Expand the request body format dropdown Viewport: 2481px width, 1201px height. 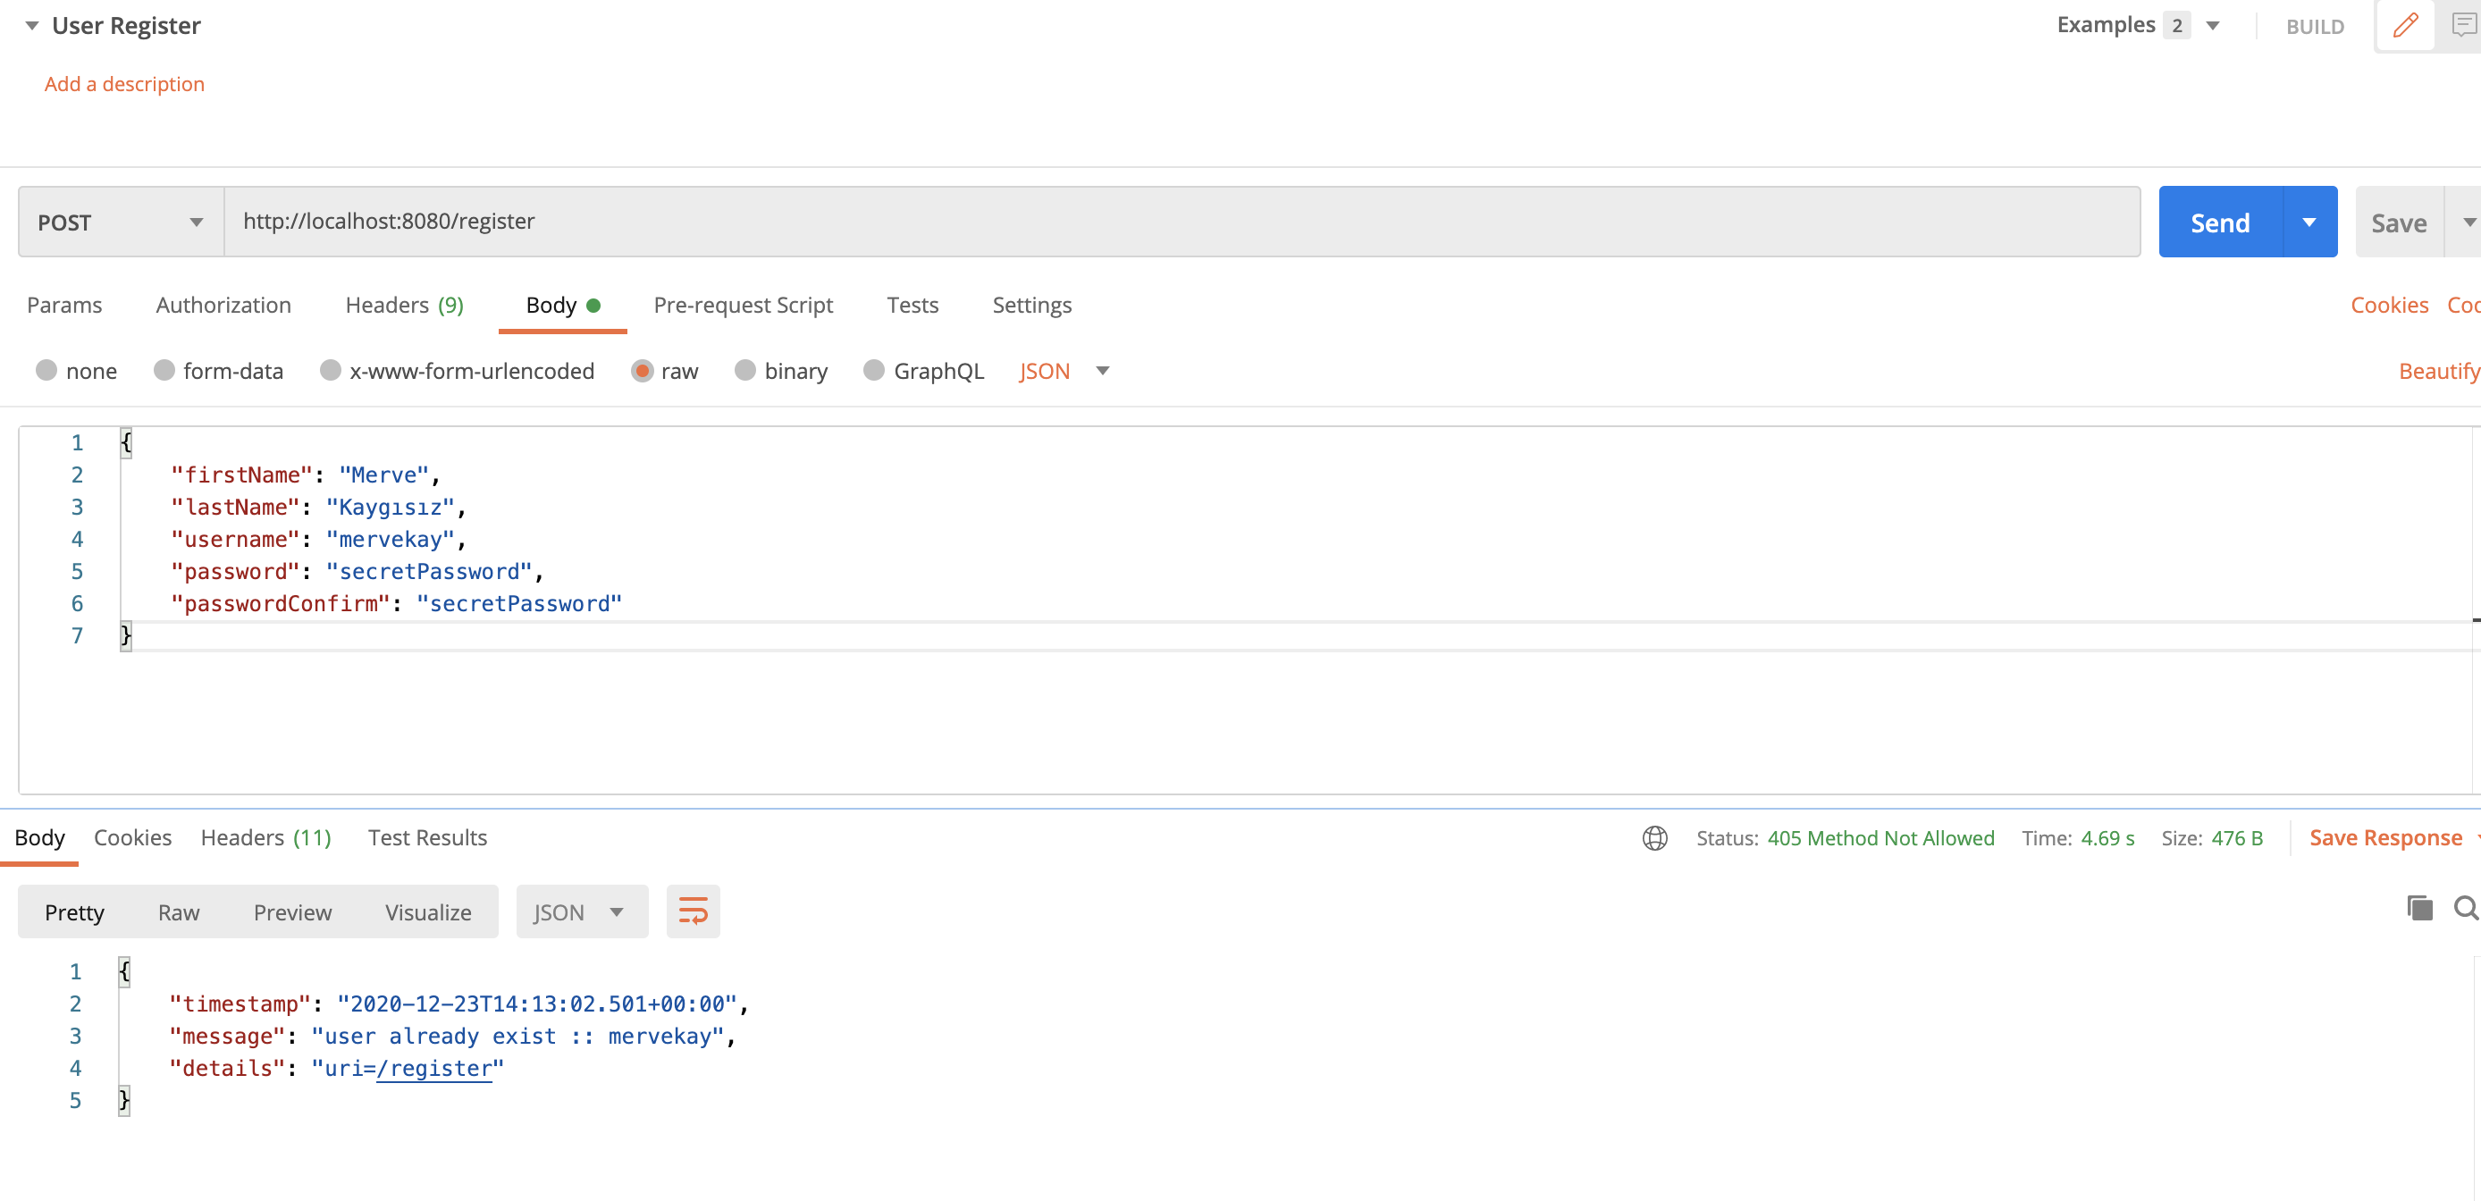pyautogui.click(x=1101, y=370)
